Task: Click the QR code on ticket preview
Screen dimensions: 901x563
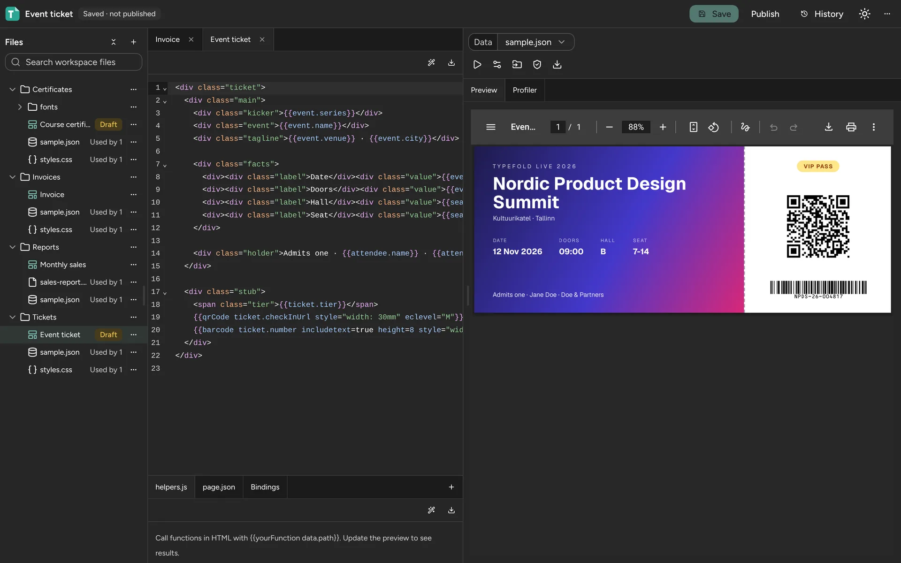Action: click(x=818, y=227)
